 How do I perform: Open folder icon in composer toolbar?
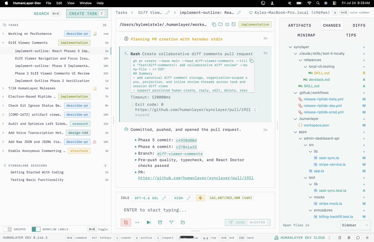(x=183, y=222)
